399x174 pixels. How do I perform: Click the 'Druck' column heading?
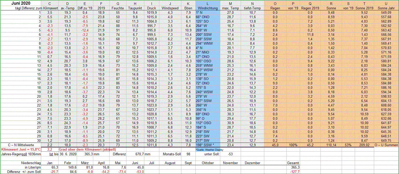tap(152, 8)
